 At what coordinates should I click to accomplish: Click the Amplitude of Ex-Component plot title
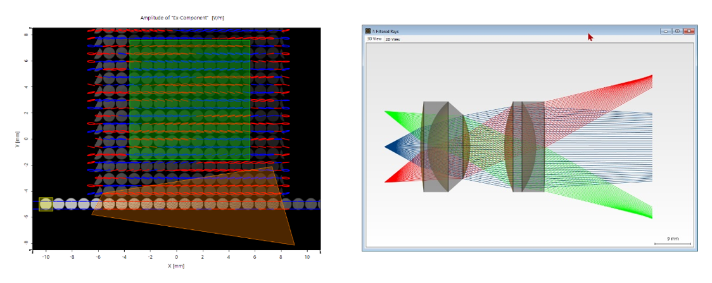click(x=182, y=18)
